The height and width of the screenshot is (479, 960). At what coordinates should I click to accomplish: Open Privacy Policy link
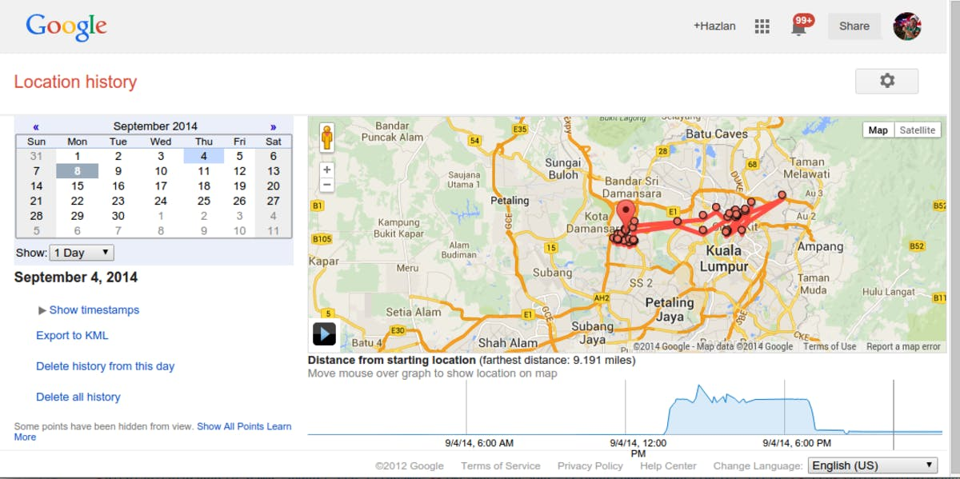click(x=590, y=465)
